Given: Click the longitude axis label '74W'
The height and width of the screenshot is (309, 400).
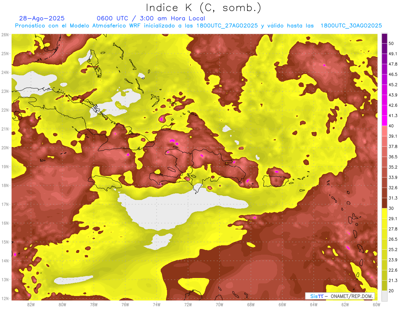Looking at the screenshot, I should [x=157, y=305].
